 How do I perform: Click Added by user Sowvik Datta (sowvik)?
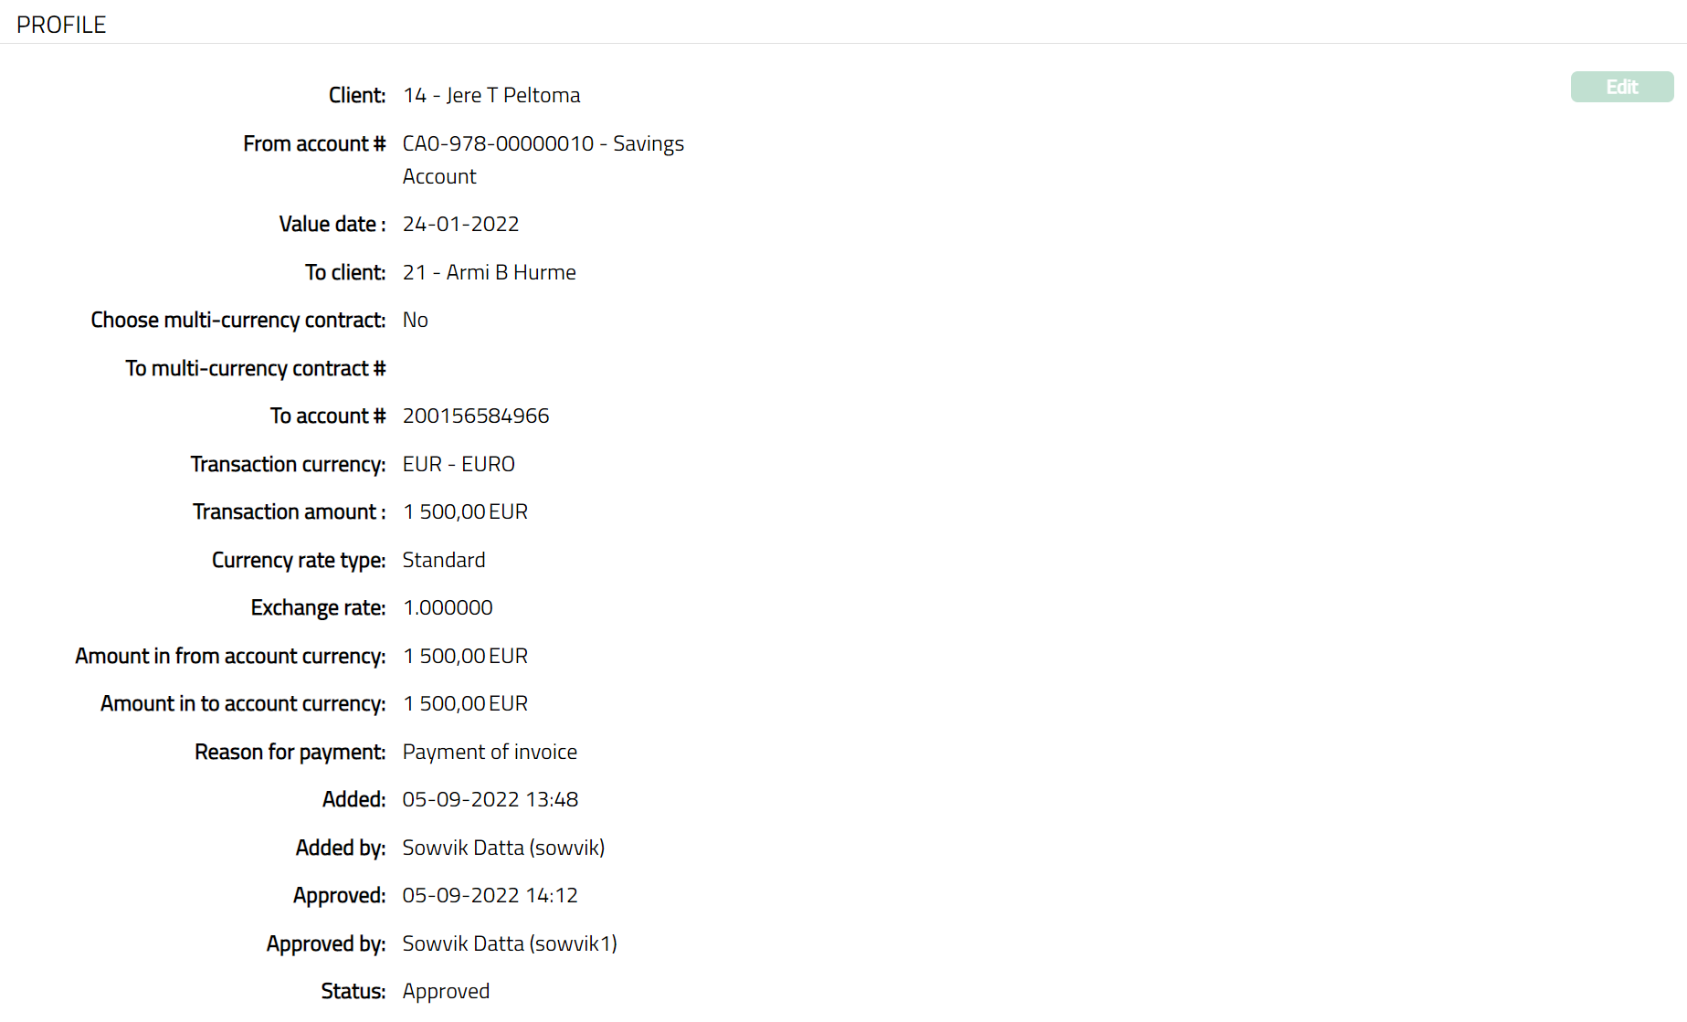click(x=503, y=848)
